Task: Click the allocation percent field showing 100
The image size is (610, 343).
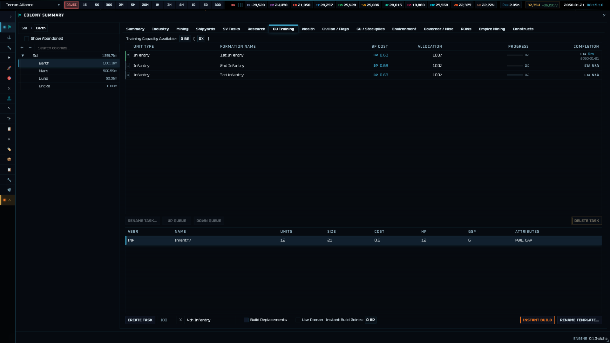Action: tap(167, 320)
